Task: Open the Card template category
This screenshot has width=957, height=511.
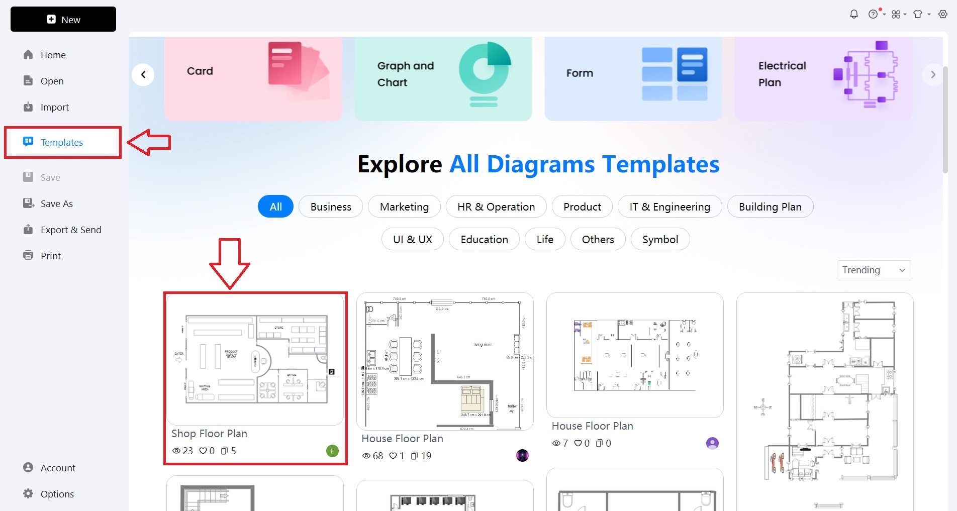Action: click(253, 78)
